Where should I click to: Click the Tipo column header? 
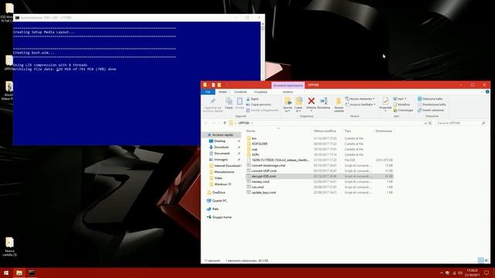[x=347, y=131]
